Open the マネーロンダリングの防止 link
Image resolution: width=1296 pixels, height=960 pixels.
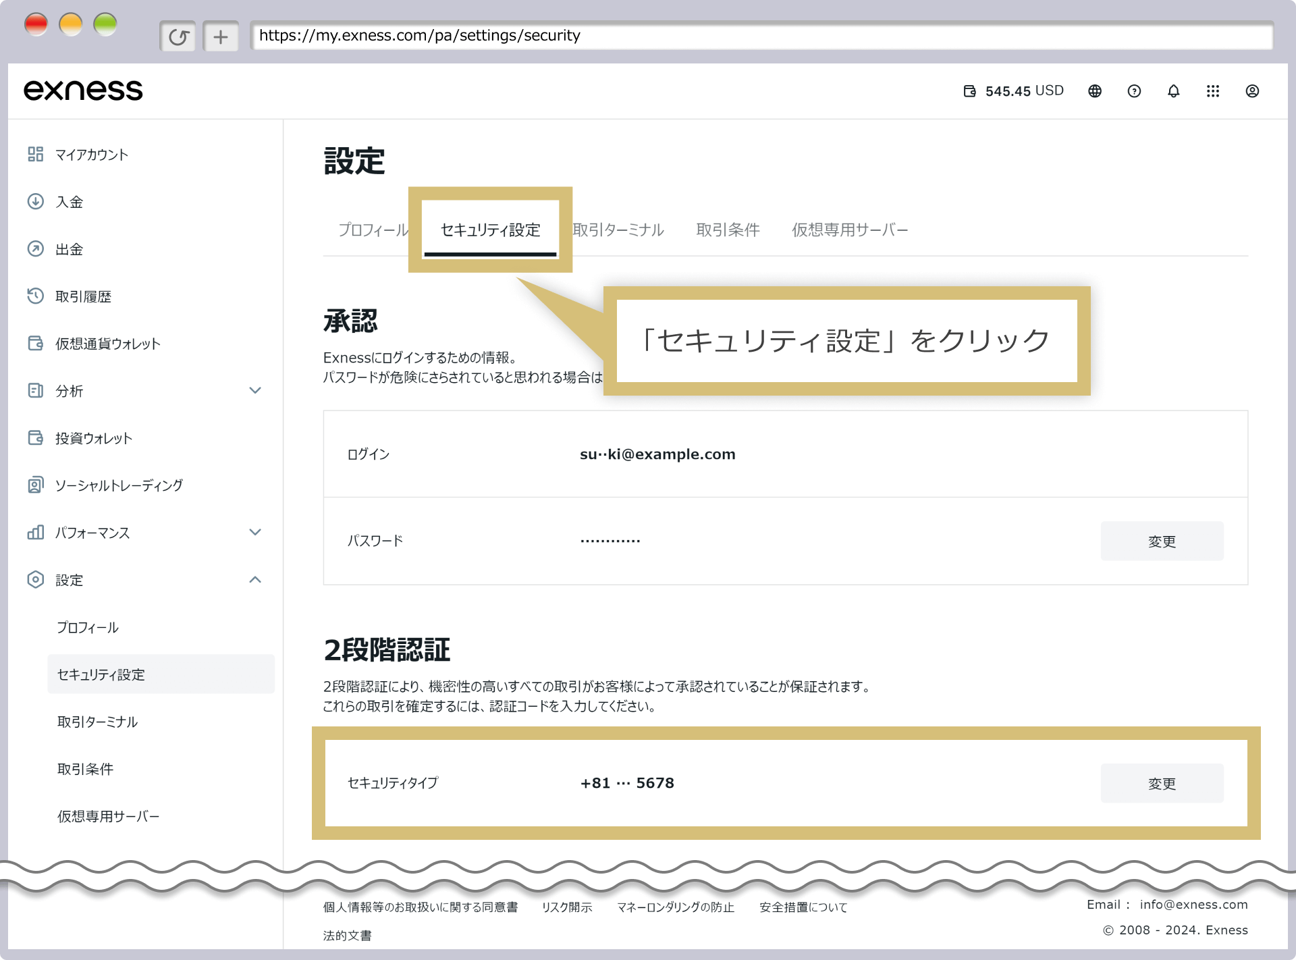pyautogui.click(x=676, y=907)
